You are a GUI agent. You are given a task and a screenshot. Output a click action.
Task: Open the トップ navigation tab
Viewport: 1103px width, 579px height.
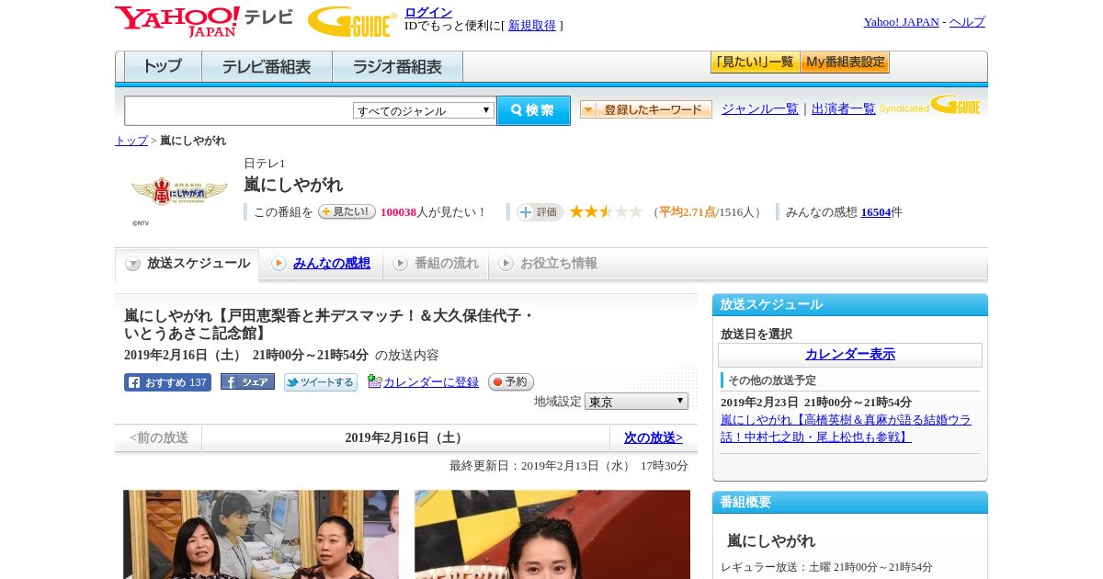pyautogui.click(x=163, y=67)
